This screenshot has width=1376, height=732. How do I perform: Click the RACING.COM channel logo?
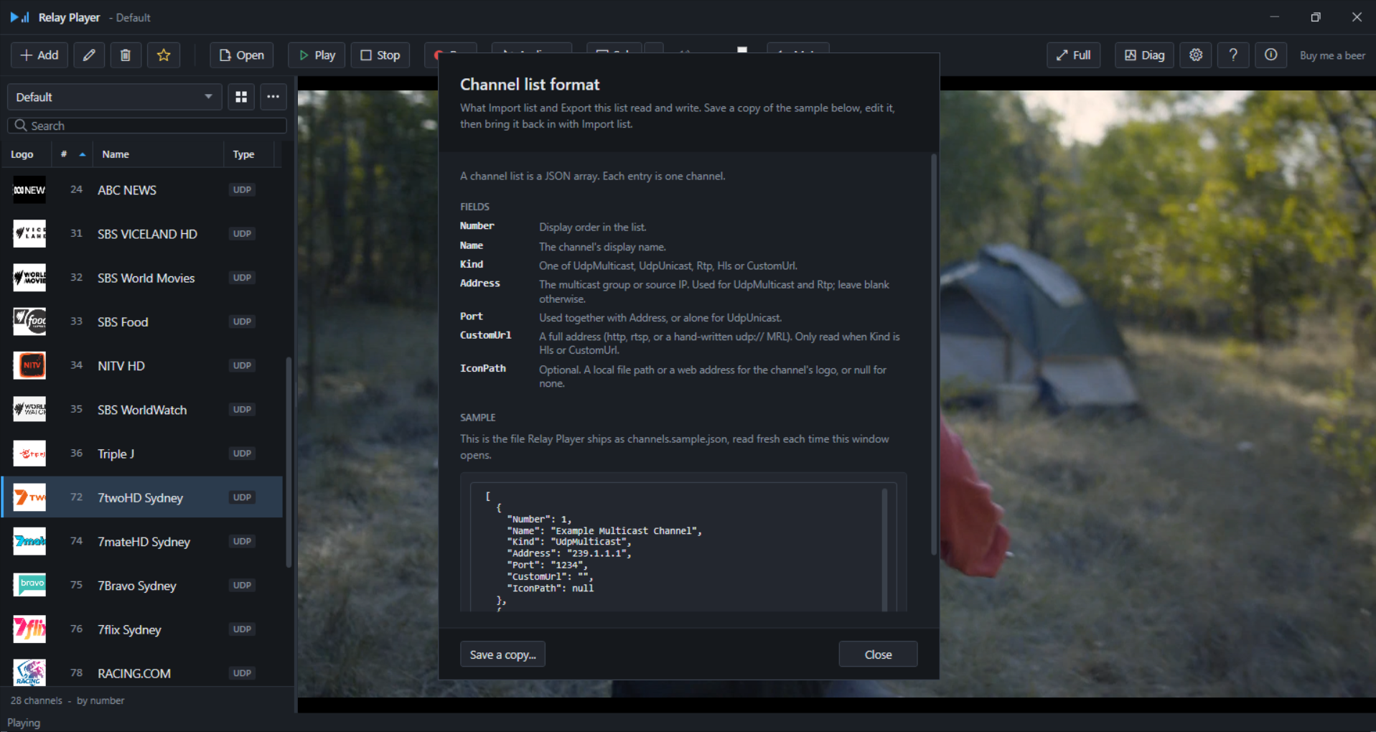click(29, 673)
